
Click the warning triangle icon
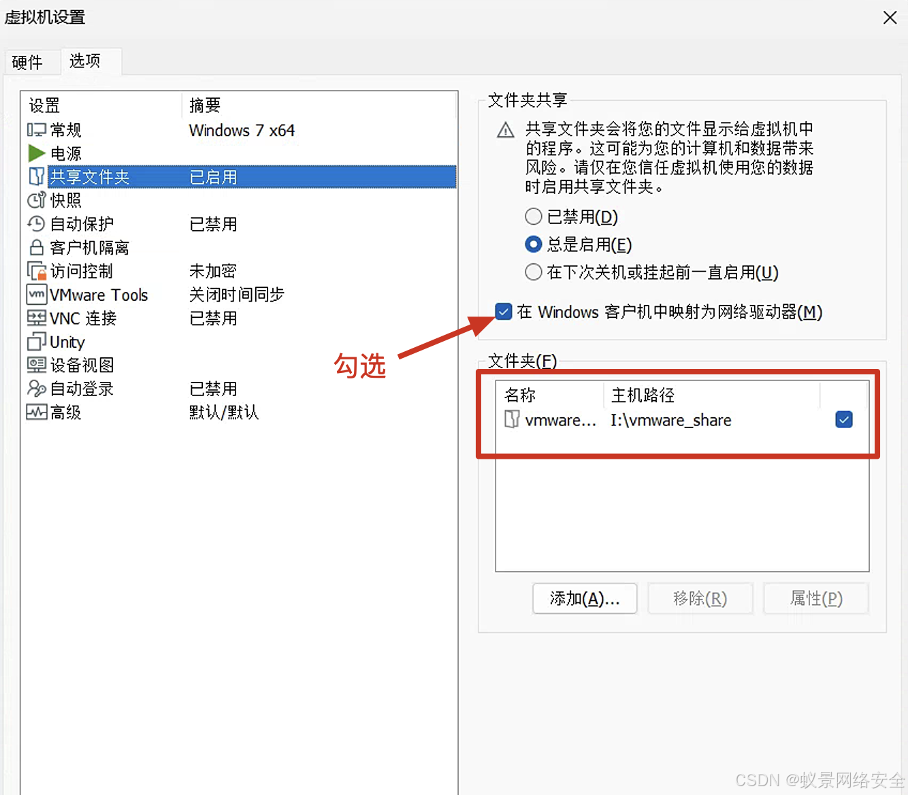[506, 130]
